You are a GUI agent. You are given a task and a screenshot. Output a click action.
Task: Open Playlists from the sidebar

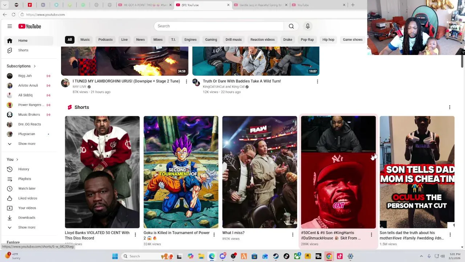tap(28, 179)
